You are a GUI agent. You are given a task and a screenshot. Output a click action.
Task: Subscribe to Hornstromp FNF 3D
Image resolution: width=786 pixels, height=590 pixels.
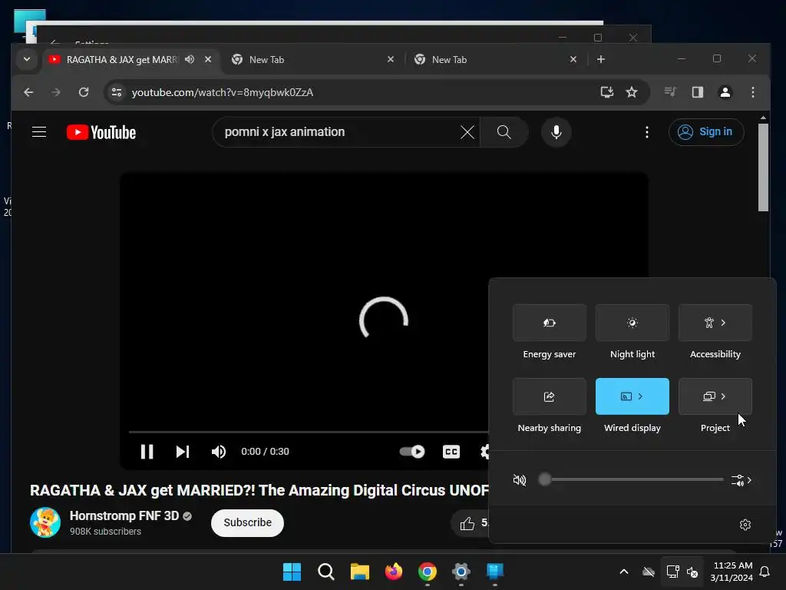(248, 522)
